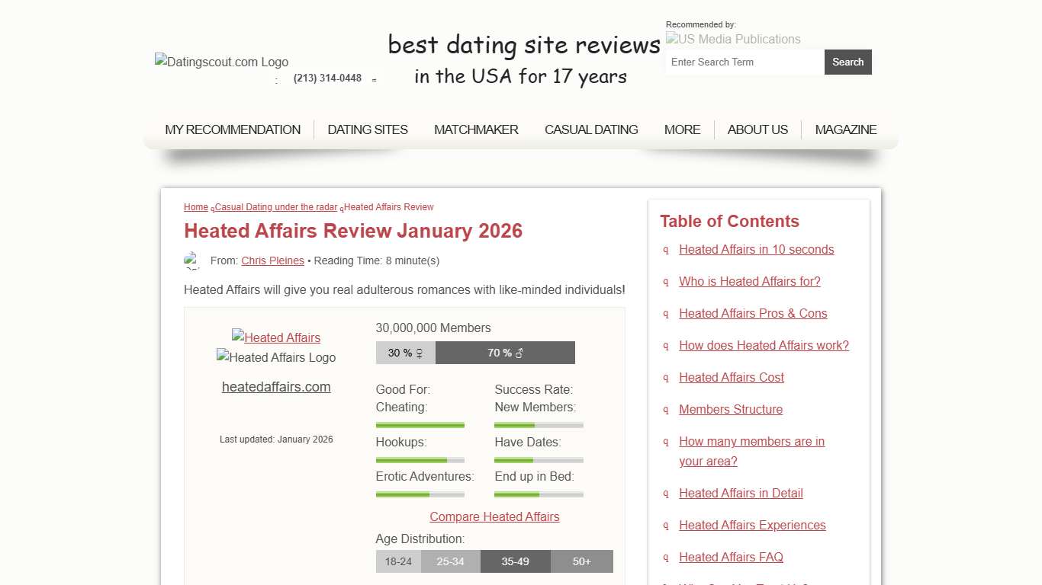Image resolution: width=1042 pixels, height=585 pixels.
Task: Expand the MORE navigation menu
Action: (682, 129)
